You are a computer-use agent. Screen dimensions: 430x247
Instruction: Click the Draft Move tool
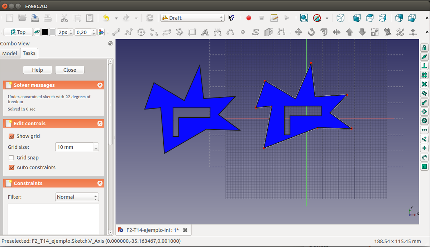298,32
